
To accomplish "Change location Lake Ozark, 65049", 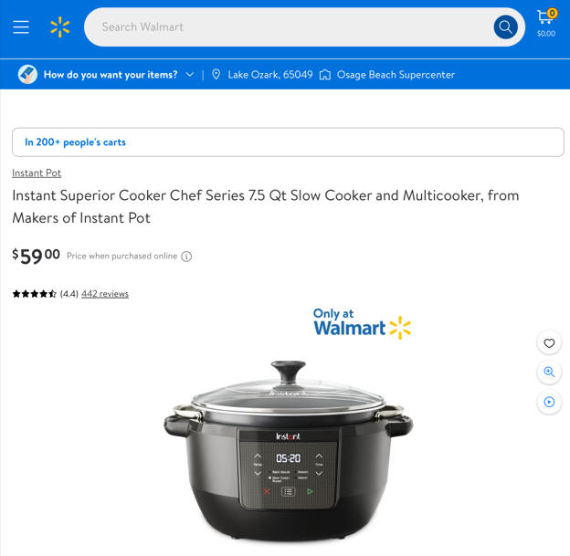I will point(270,75).
